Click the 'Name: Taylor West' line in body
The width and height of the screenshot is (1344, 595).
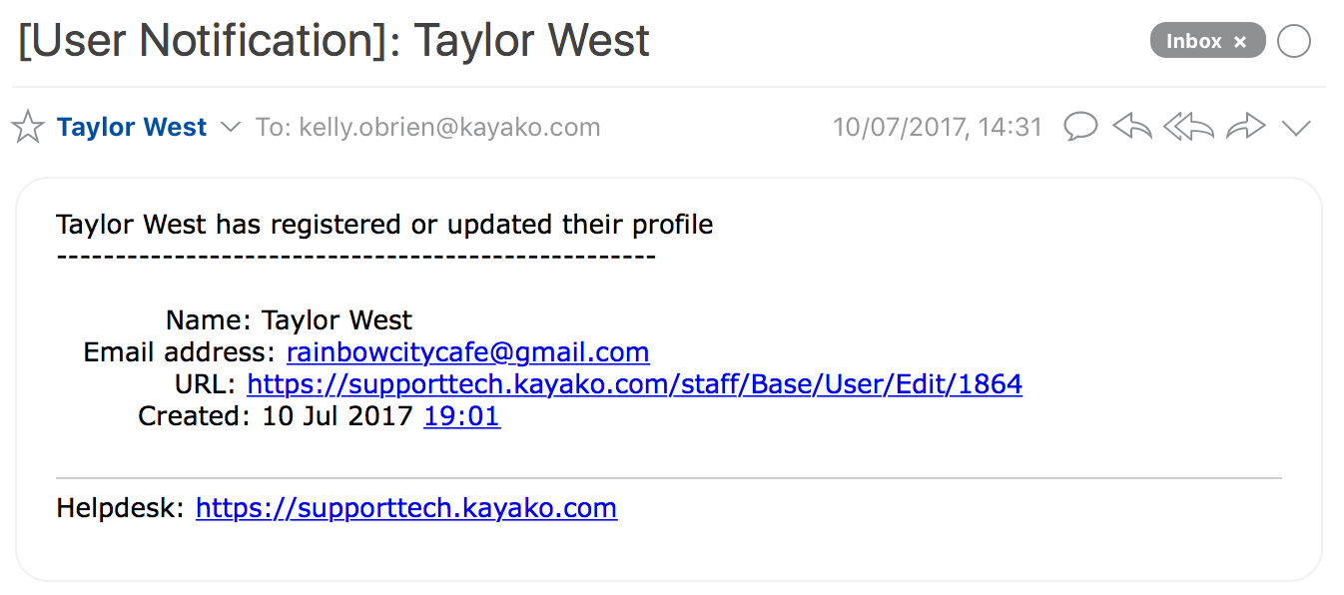tap(289, 320)
